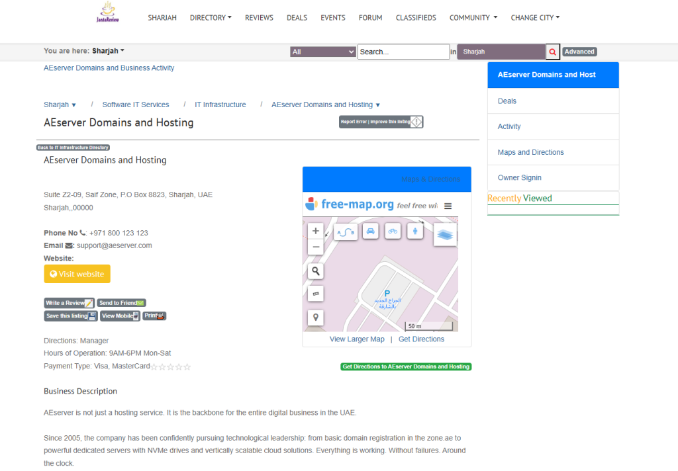The width and height of the screenshot is (678, 471).
Task: Open EVENTS in top navigation
Action: coord(333,18)
